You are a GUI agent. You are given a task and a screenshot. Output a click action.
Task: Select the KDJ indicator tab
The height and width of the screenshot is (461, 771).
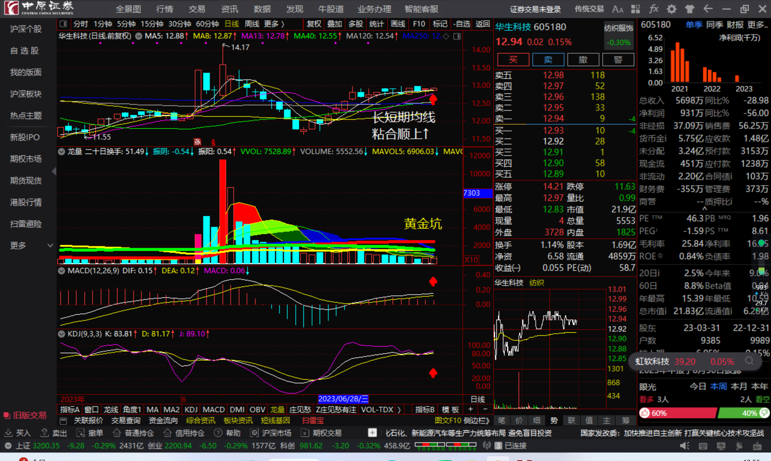click(x=191, y=410)
